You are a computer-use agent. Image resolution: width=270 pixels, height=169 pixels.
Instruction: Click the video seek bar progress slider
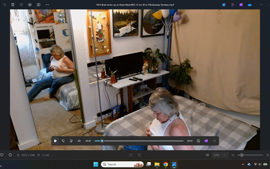point(139,141)
